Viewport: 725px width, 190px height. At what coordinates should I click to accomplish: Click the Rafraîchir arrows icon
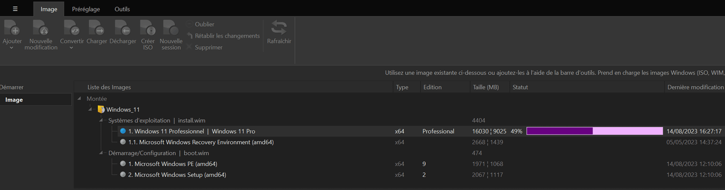[x=279, y=27]
